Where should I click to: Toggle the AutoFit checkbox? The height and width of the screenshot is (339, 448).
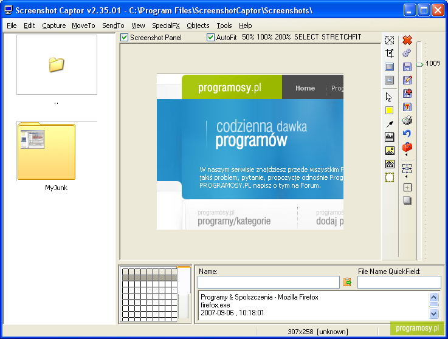point(210,38)
